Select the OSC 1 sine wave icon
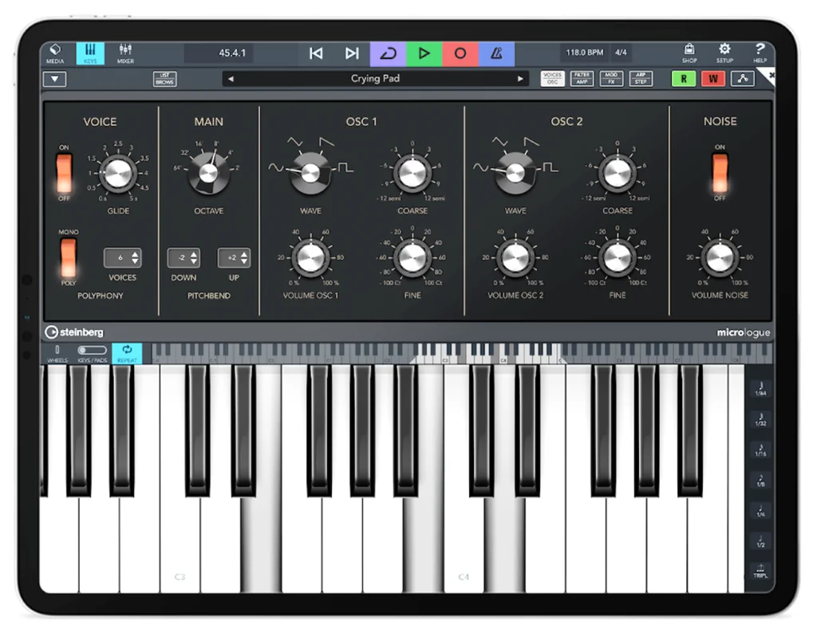 276,167
